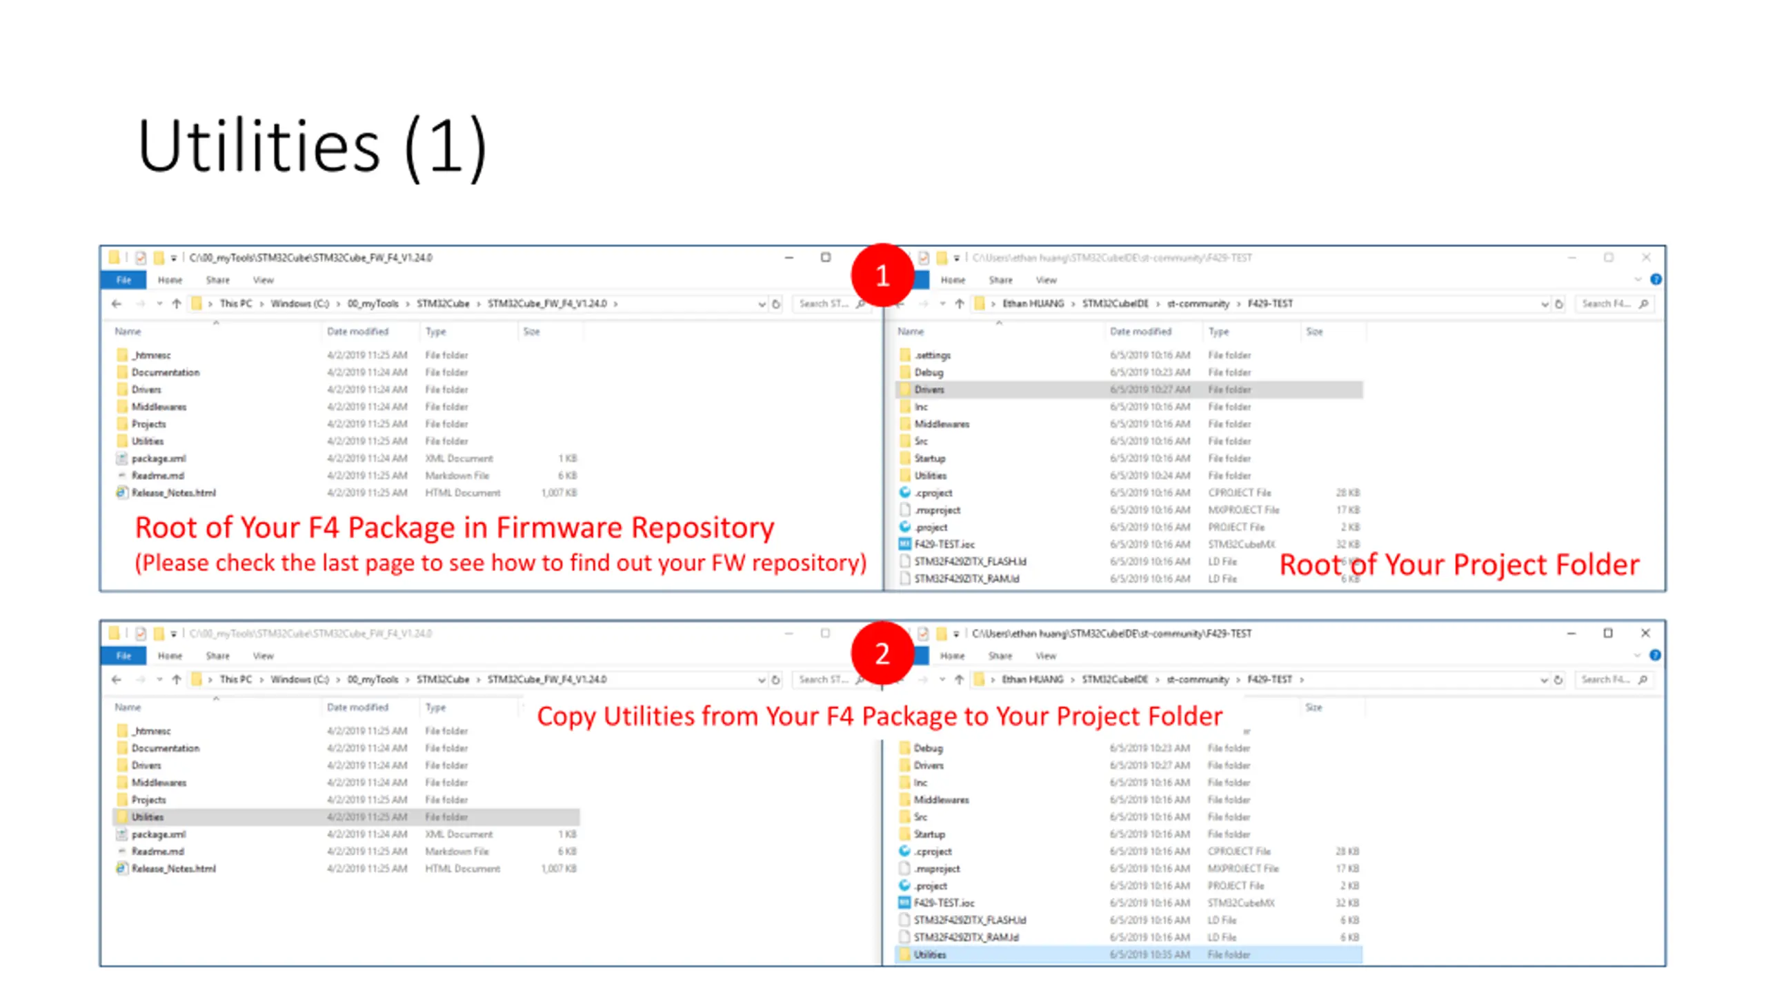This screenshot has width=1766, height=993.
Task: Go back using arrow in lower firmware window
Action: click(x=116, y=679)
